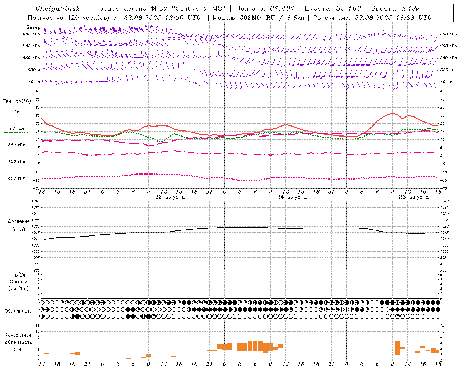Click the pink dash-dot 700 гПа legend line
This screenshot has width=459, height=367.
[16, 166]
